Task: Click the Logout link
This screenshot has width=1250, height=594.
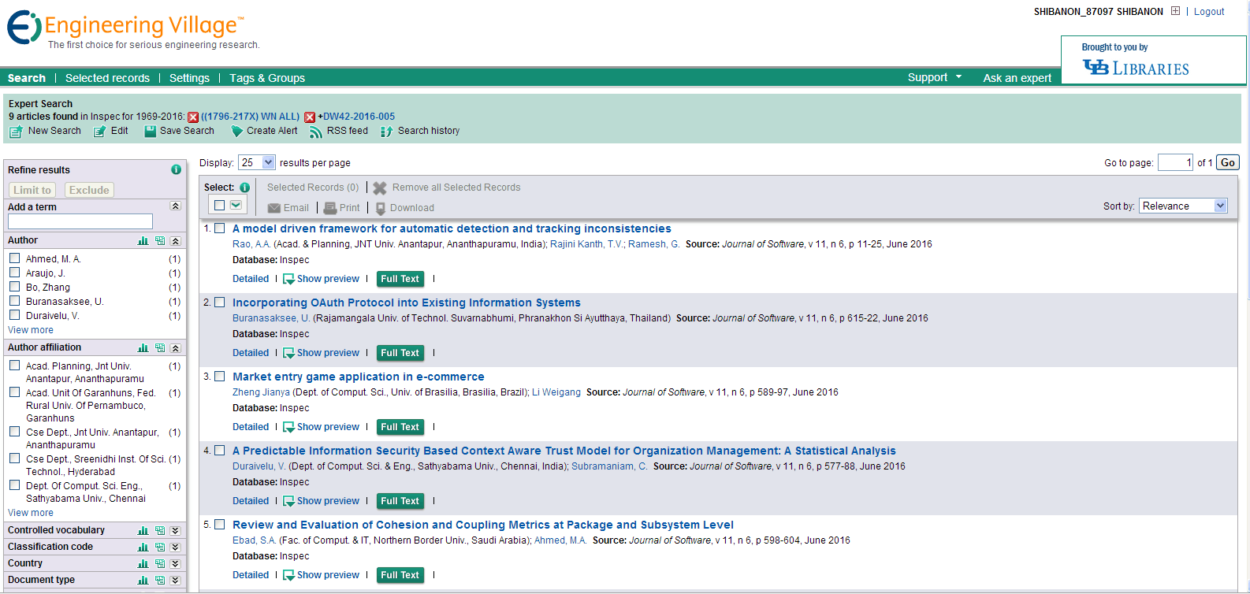Action: (1209, 11)
